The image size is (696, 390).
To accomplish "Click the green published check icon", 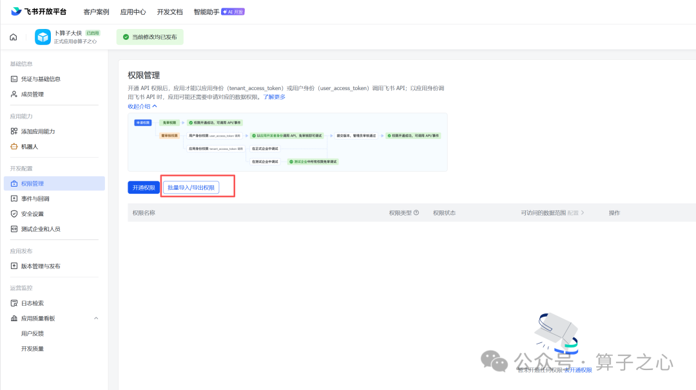I will (x=126, y=37).
